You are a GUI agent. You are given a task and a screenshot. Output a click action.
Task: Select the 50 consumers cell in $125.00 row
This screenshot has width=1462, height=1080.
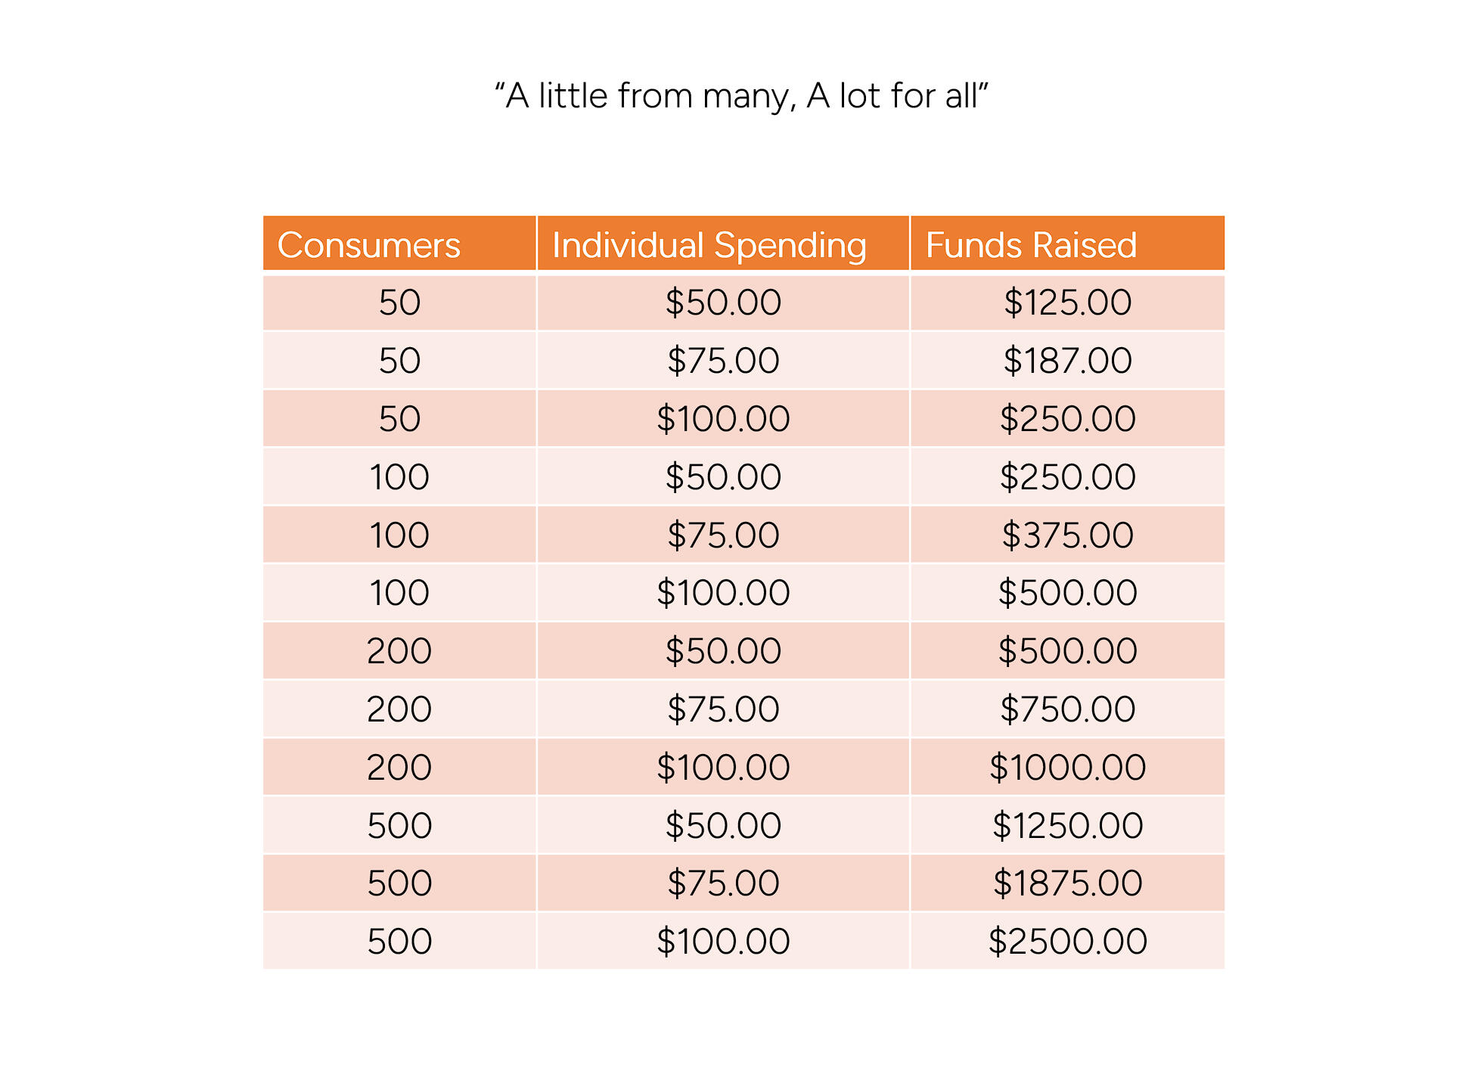tap(399, 303)
